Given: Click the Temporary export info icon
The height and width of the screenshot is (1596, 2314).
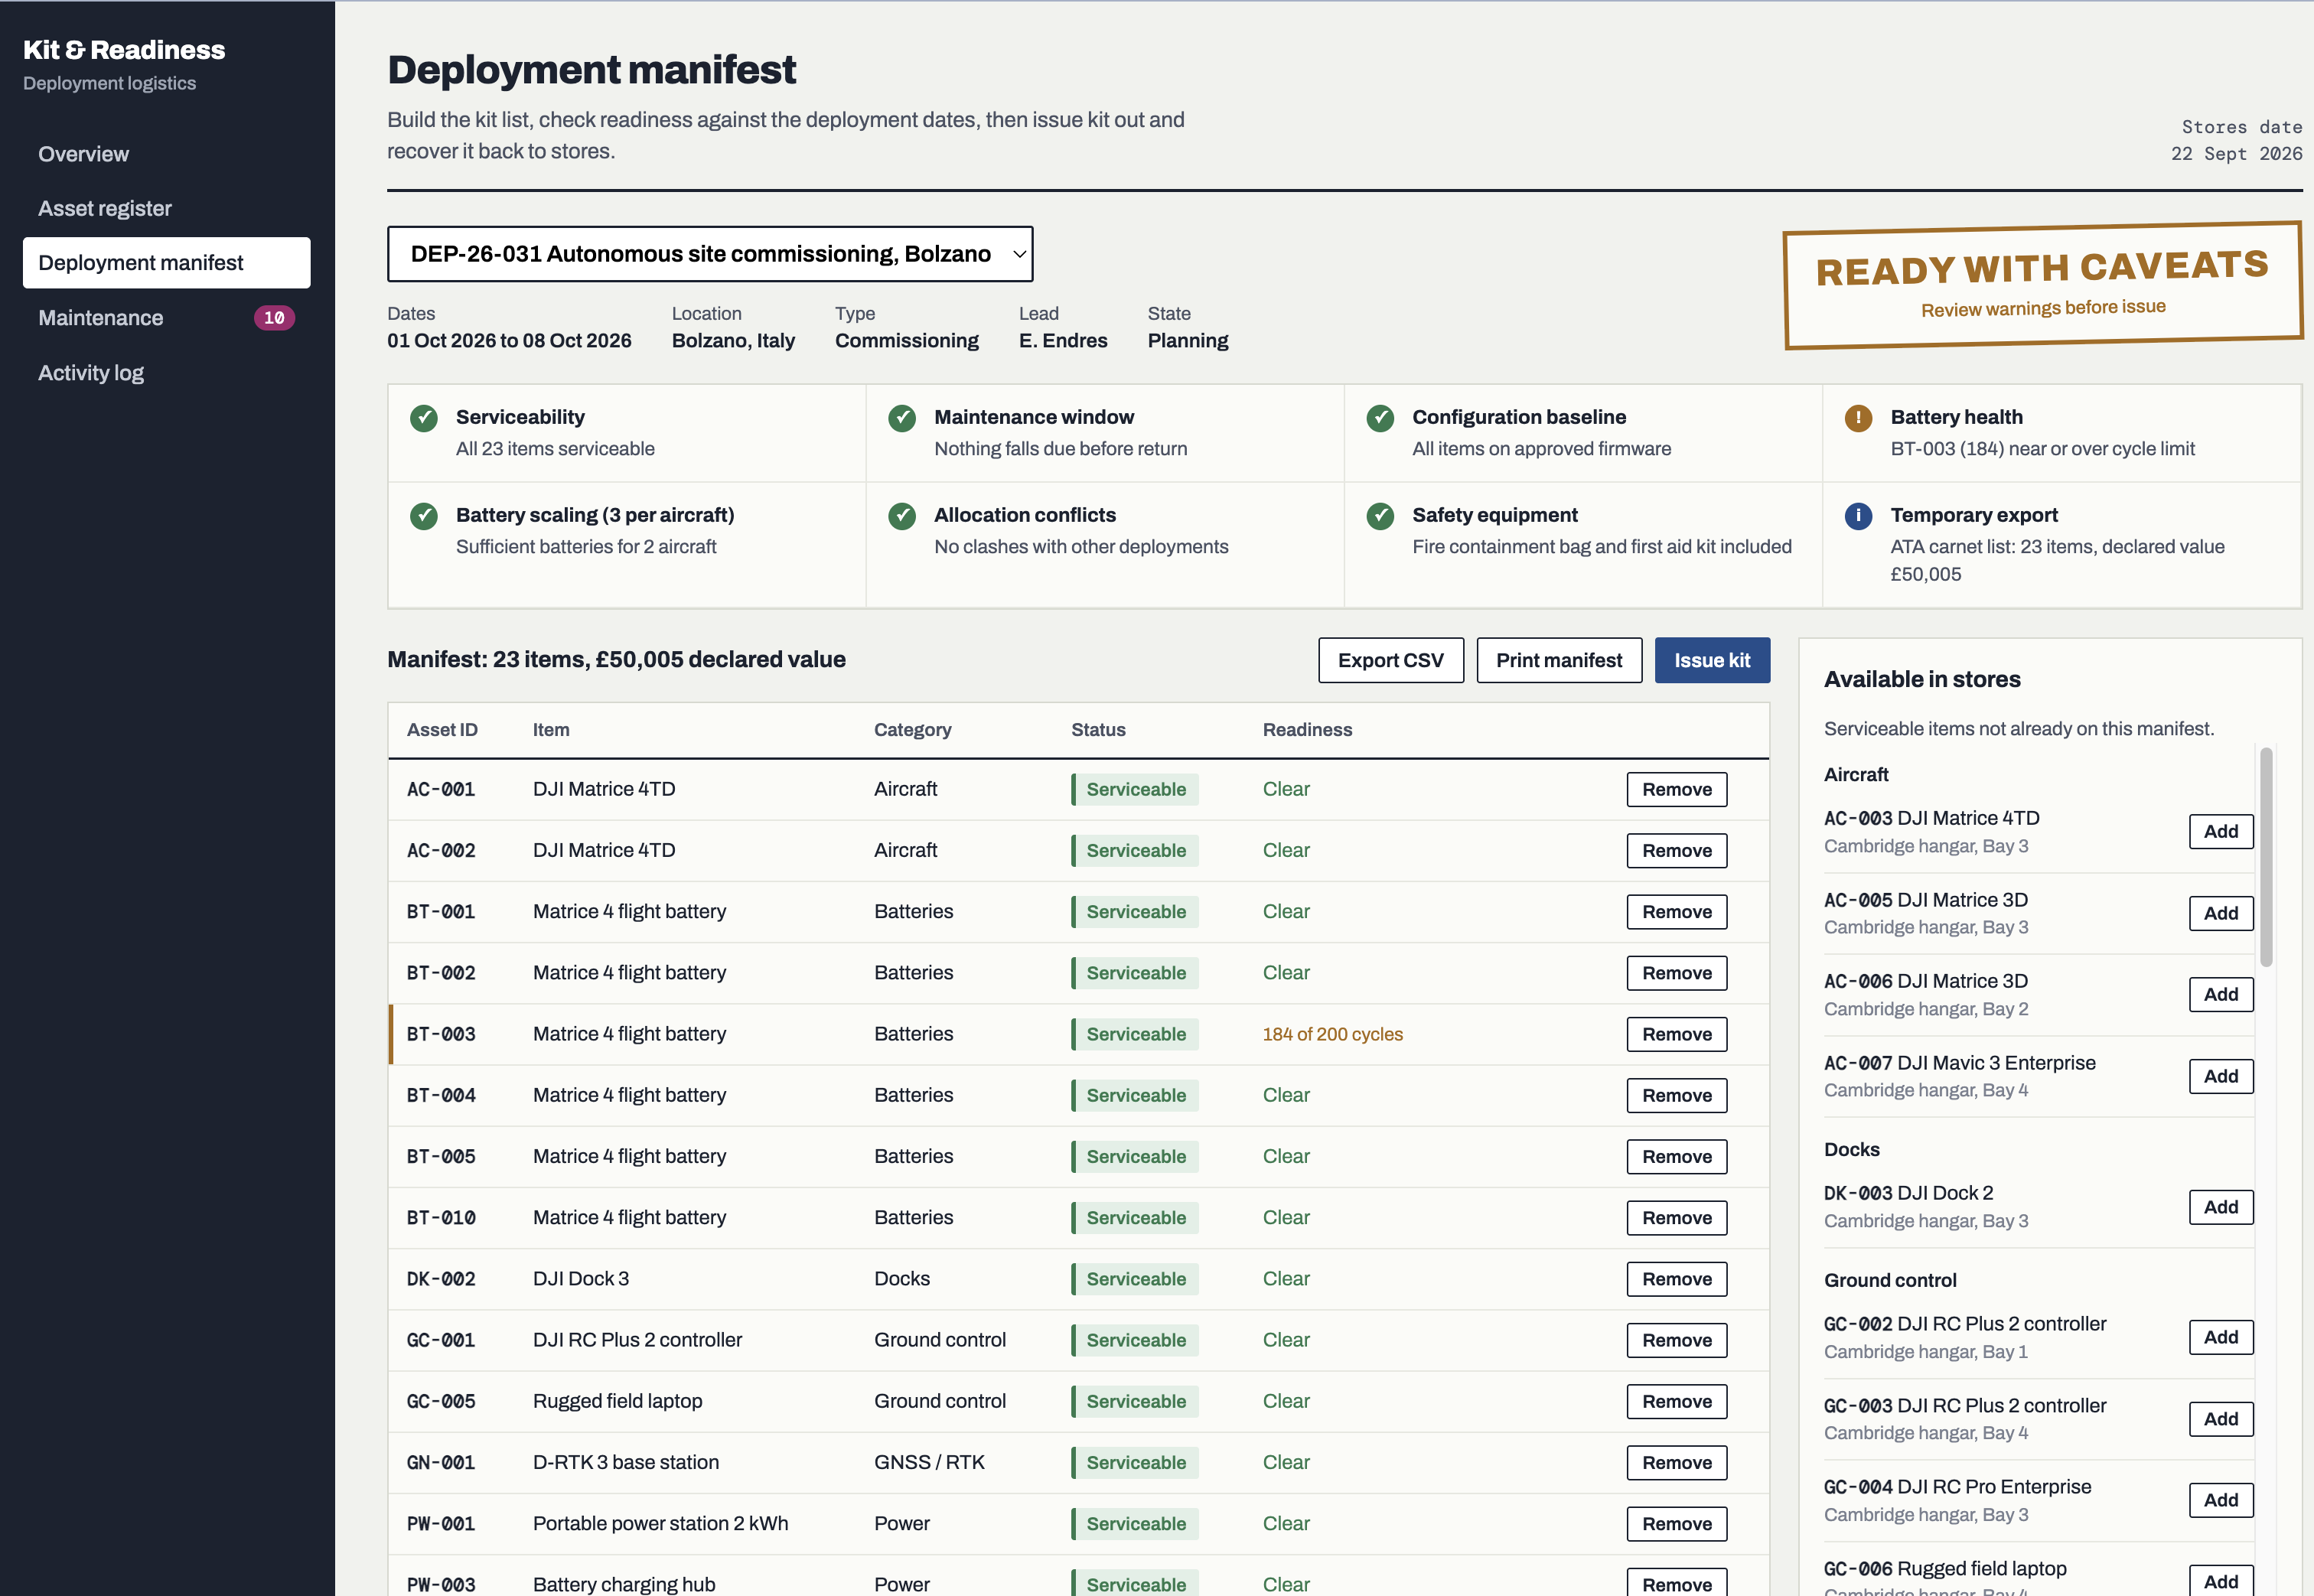Looking at the screenshot, I should coord(1858,516).
